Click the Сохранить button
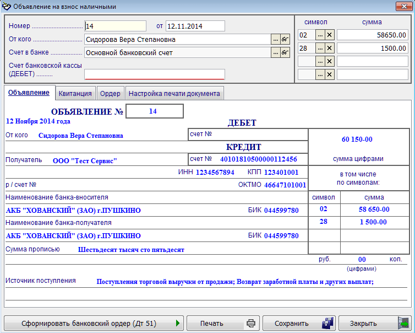 299,323
